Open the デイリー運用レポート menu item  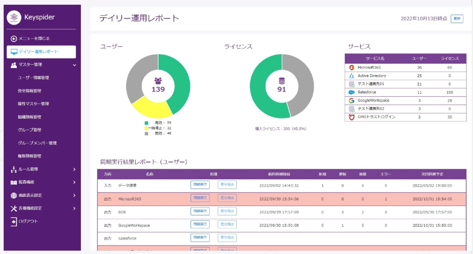[41, 52]
